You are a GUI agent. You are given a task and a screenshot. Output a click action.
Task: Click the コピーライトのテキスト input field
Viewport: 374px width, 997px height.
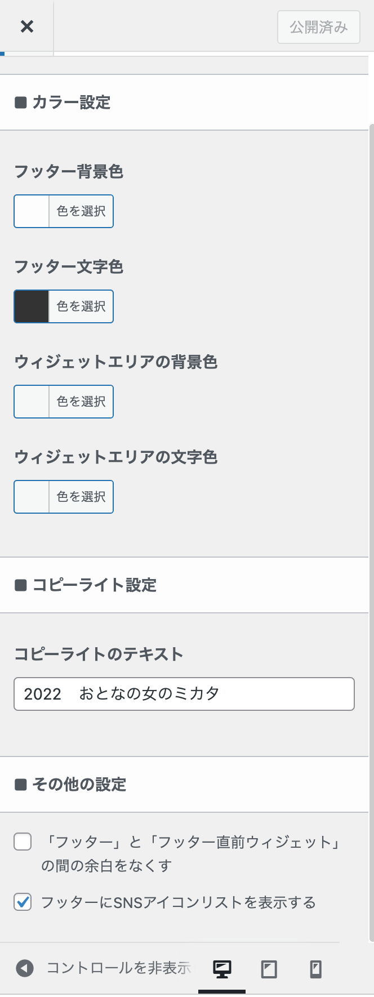[184, 694]
